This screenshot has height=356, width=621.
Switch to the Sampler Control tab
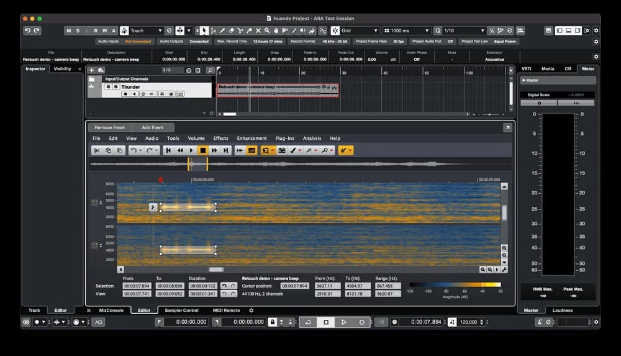[x=182, y=310]
